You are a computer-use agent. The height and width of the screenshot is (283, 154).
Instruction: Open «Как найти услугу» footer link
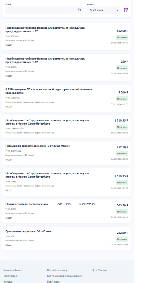point(57,270)
